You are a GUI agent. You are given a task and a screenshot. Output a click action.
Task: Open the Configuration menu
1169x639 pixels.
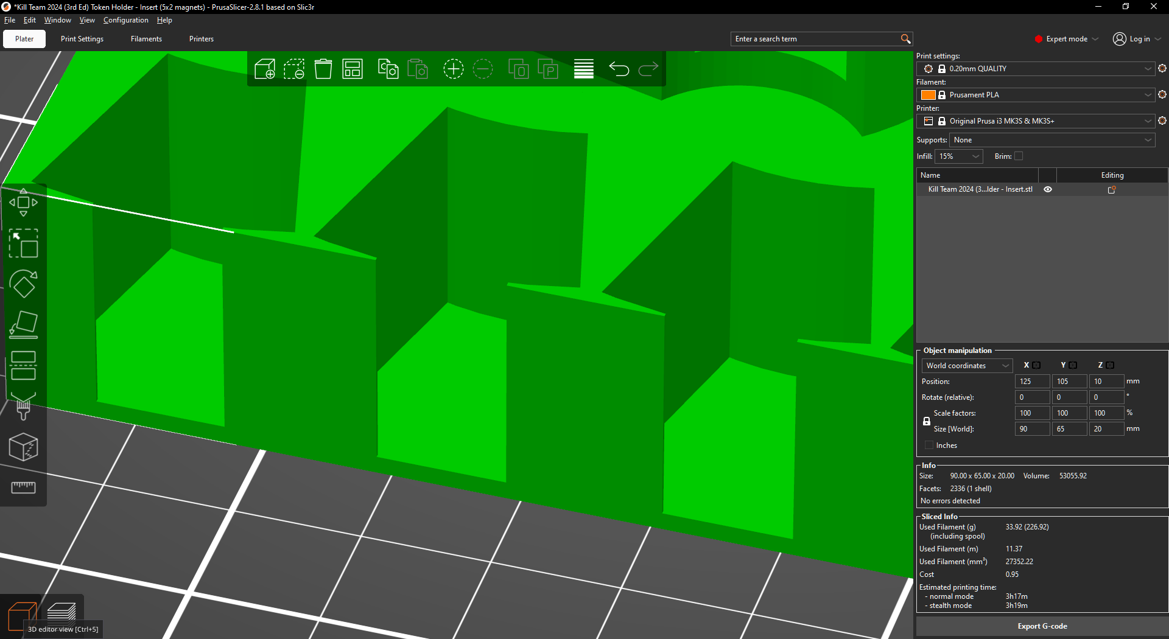pyautogui.click(x=126, y=20)
